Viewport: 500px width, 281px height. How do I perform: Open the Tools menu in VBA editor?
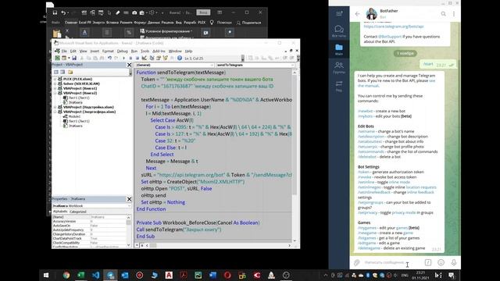145,51
